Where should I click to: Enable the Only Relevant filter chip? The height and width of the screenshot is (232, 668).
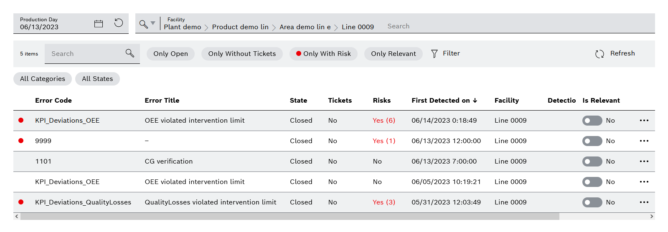point(393,54)
